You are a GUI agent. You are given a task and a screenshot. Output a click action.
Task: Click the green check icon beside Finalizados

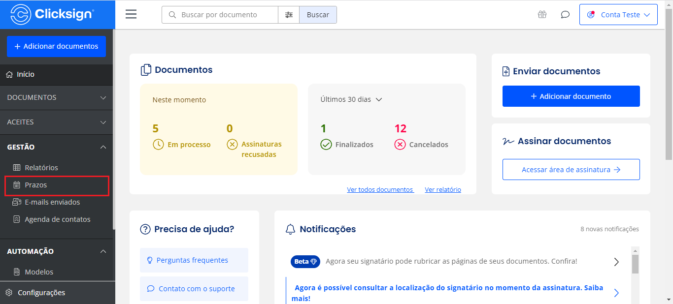pos(326,145)
